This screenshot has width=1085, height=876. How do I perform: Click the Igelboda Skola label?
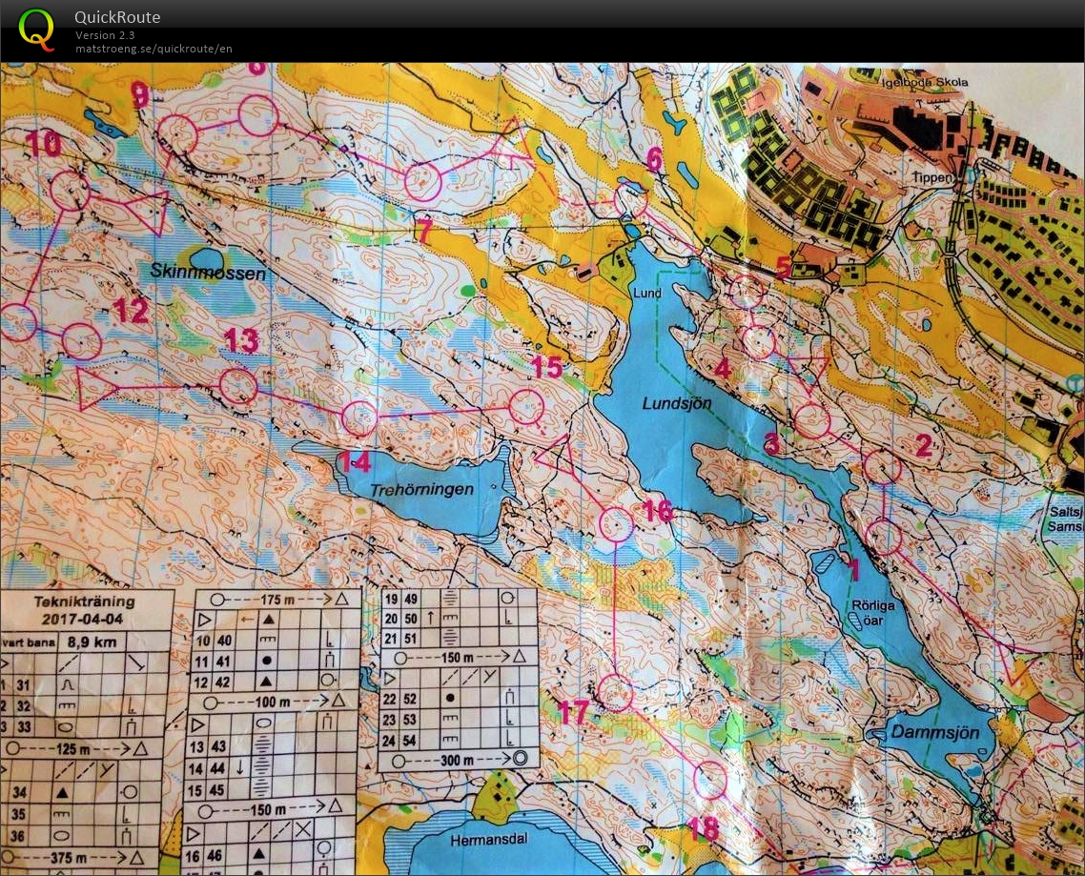(925, 82)
